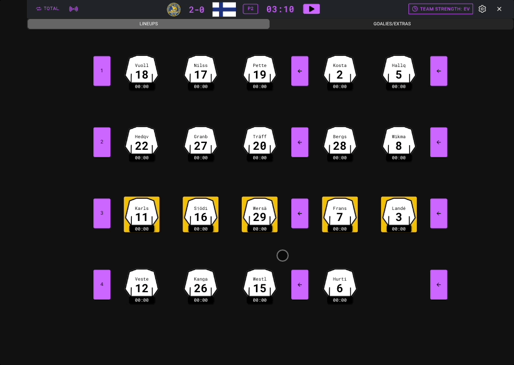Open the Team Strength EV selector

click(441, 9)
